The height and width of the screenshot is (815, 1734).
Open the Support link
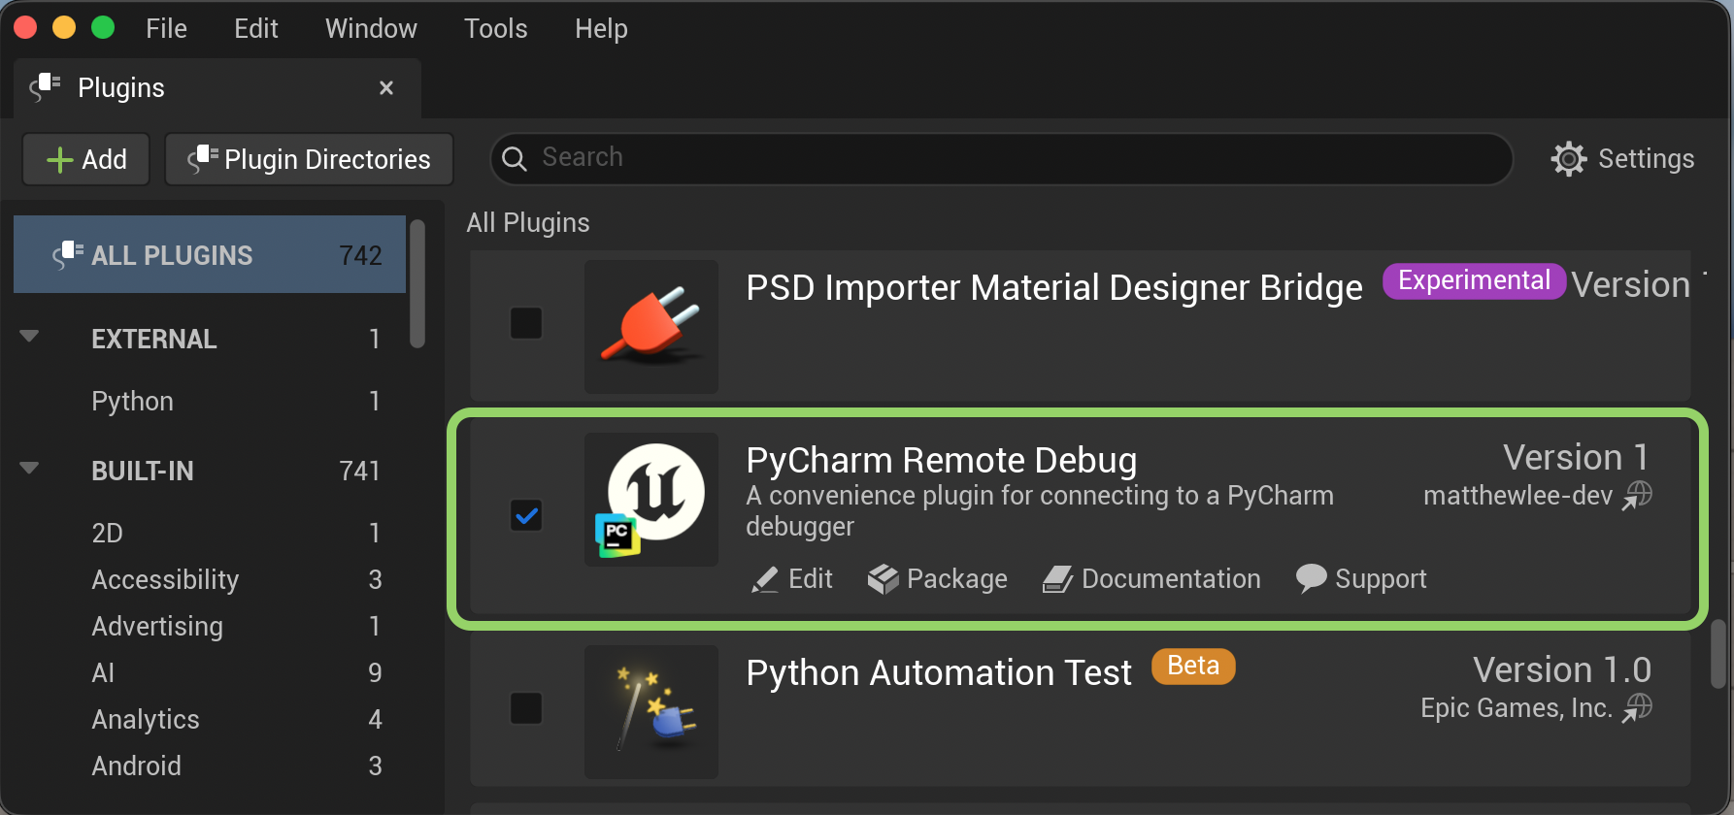click(x=1381, y=579)
